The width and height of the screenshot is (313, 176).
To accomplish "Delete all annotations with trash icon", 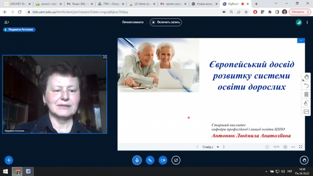I will [306, 94].
